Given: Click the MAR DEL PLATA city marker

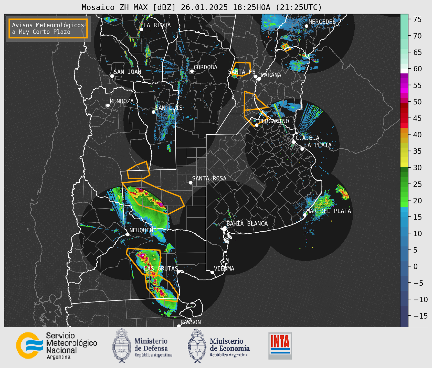Looking at the screenshot, I should click(x=305, y=215).
